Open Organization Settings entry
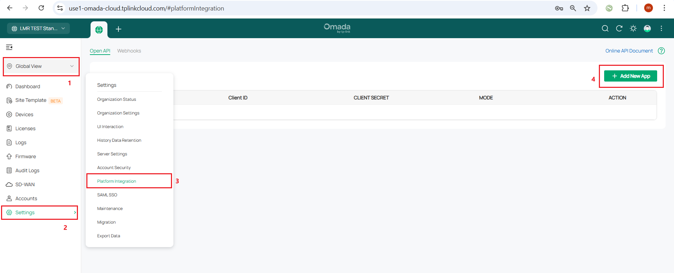Screen dimensions: 674x273 tap(118, 113)
